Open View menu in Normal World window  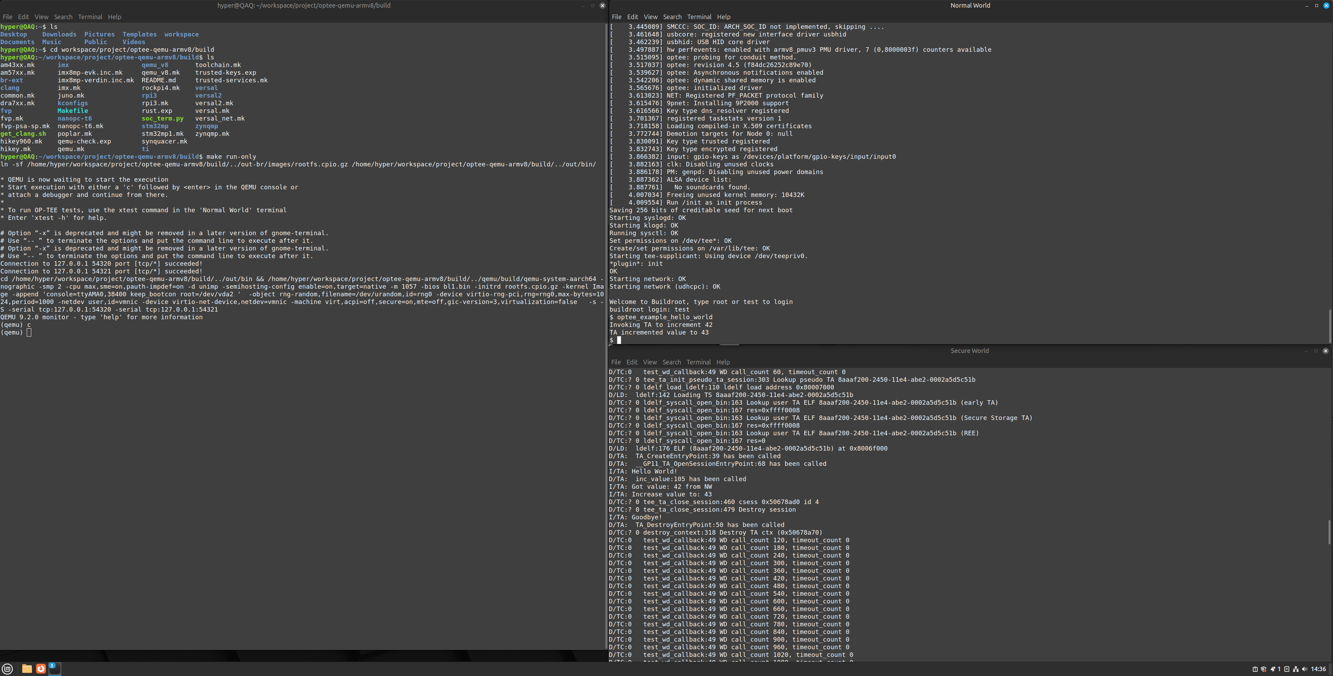[651, 17]
